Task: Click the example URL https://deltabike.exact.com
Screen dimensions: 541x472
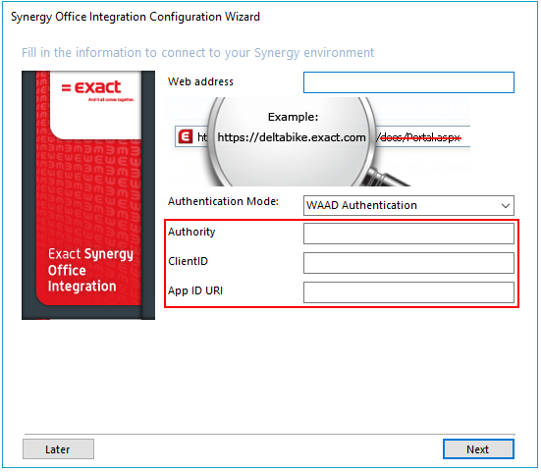Action: (292, 137)
